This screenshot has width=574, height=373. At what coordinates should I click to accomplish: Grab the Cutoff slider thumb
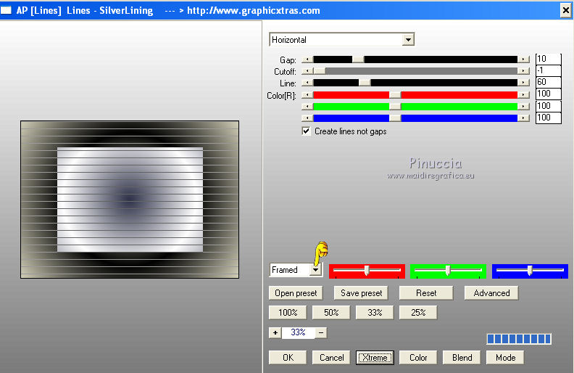coord(320,71)
